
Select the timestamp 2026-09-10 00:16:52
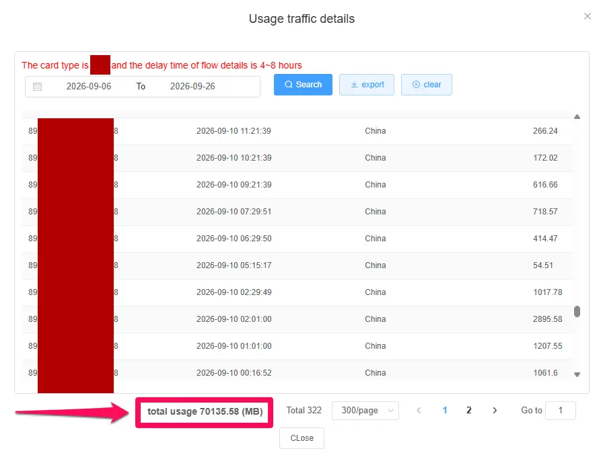tap(234, 373)
